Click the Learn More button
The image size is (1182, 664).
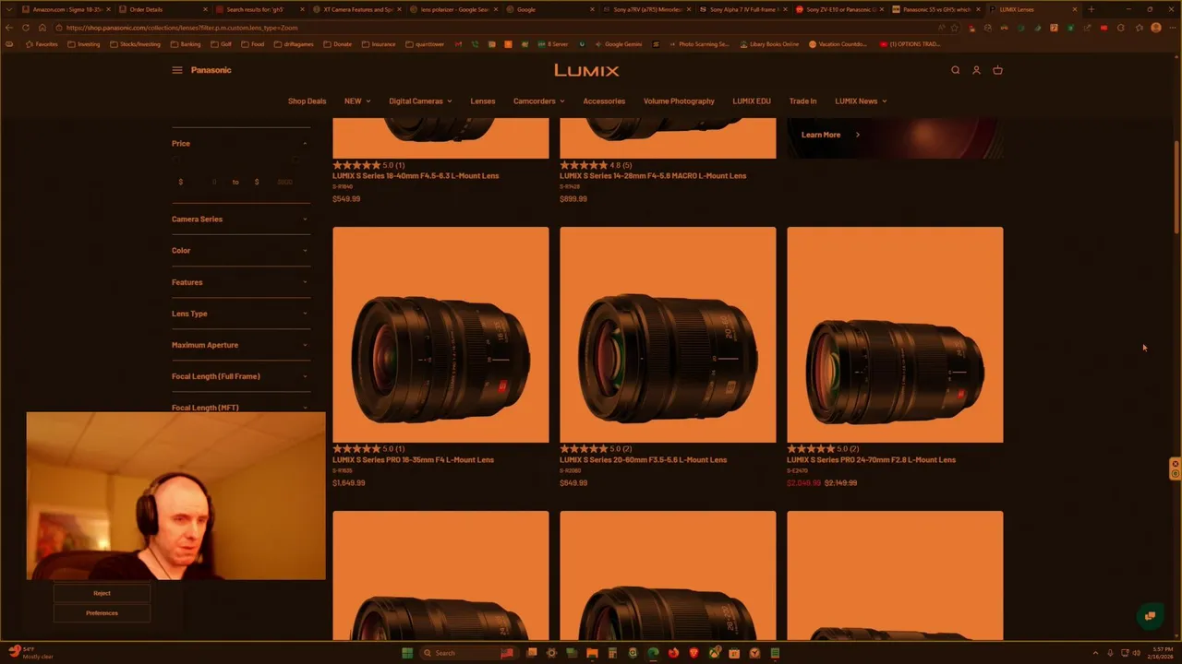click(x=830, y=135)
